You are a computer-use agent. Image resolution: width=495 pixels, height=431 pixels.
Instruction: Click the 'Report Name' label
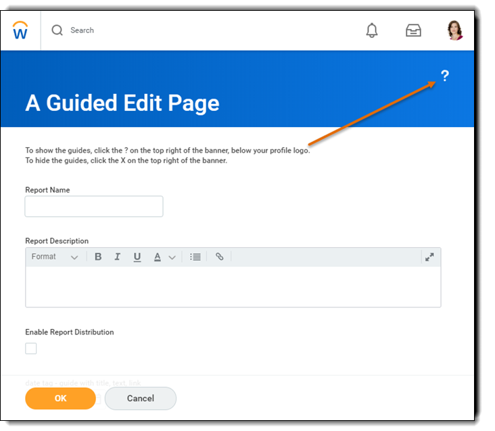[47, 190]
